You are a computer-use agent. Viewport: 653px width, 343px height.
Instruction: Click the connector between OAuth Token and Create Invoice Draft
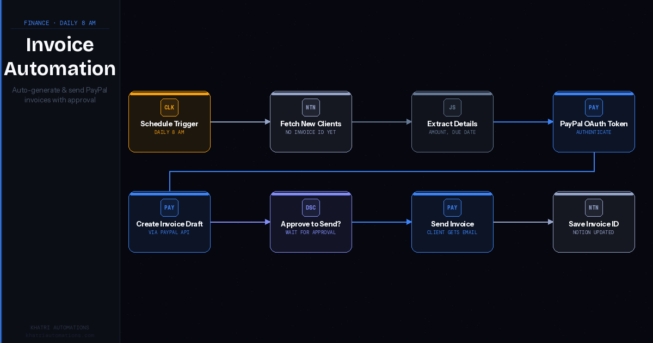click(381, 171)
